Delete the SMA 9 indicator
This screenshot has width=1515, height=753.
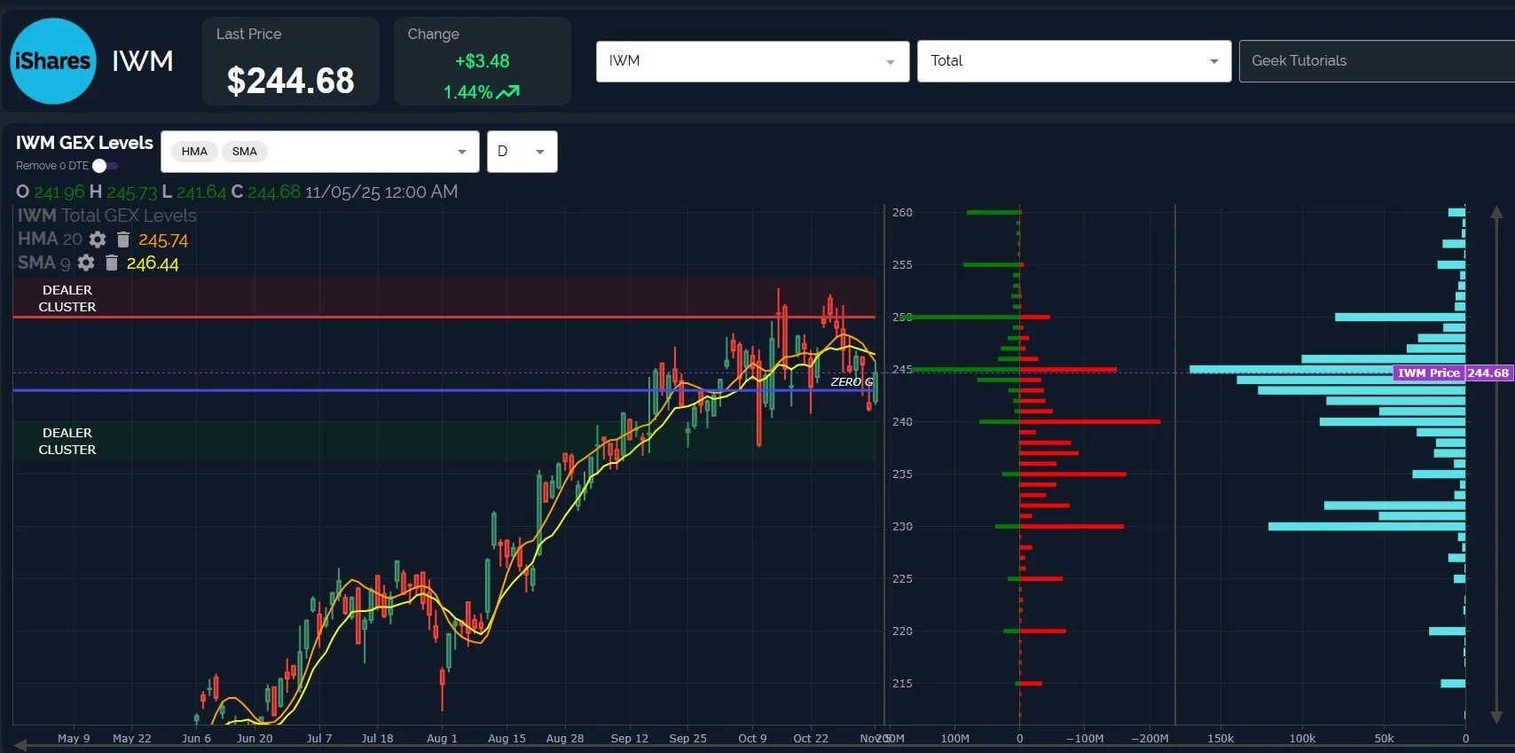pos(112,263)
